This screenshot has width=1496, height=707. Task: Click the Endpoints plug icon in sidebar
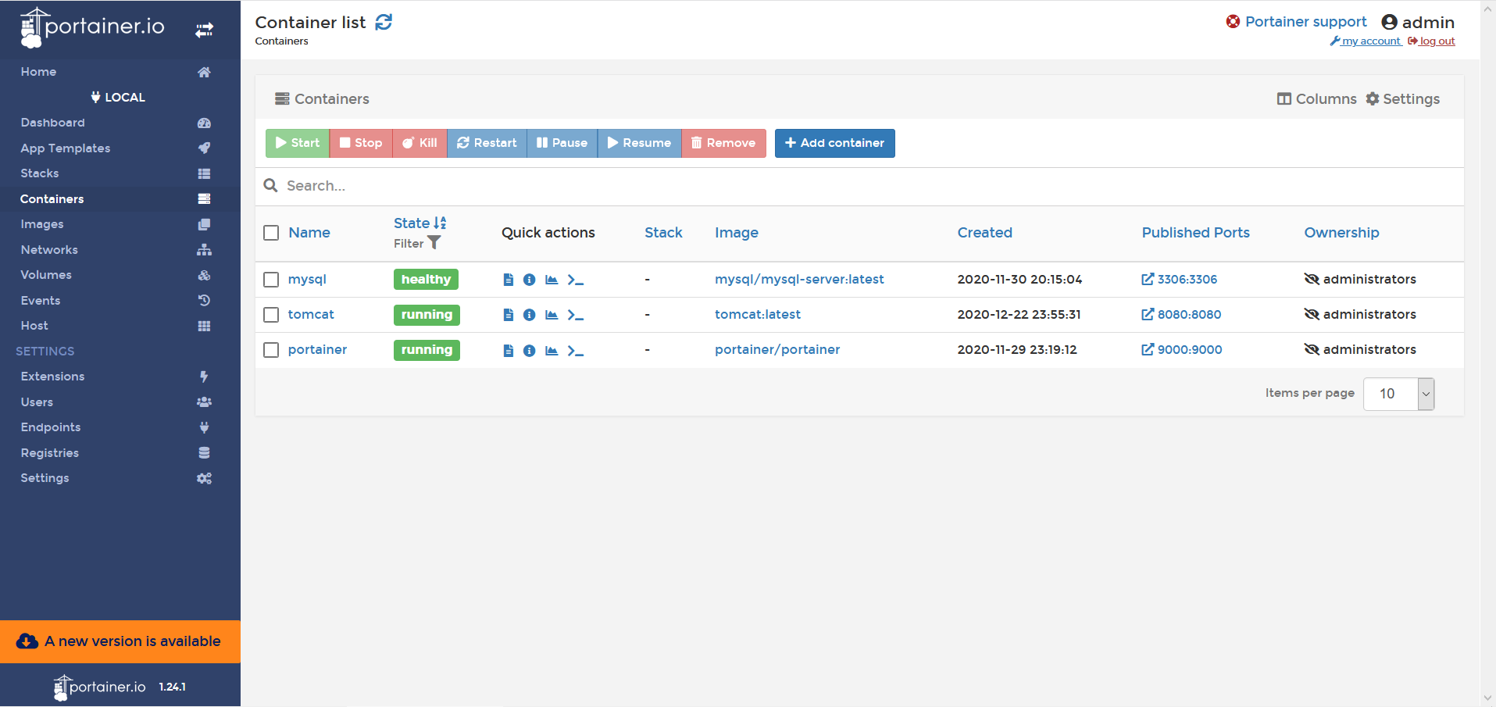(204, 427)
